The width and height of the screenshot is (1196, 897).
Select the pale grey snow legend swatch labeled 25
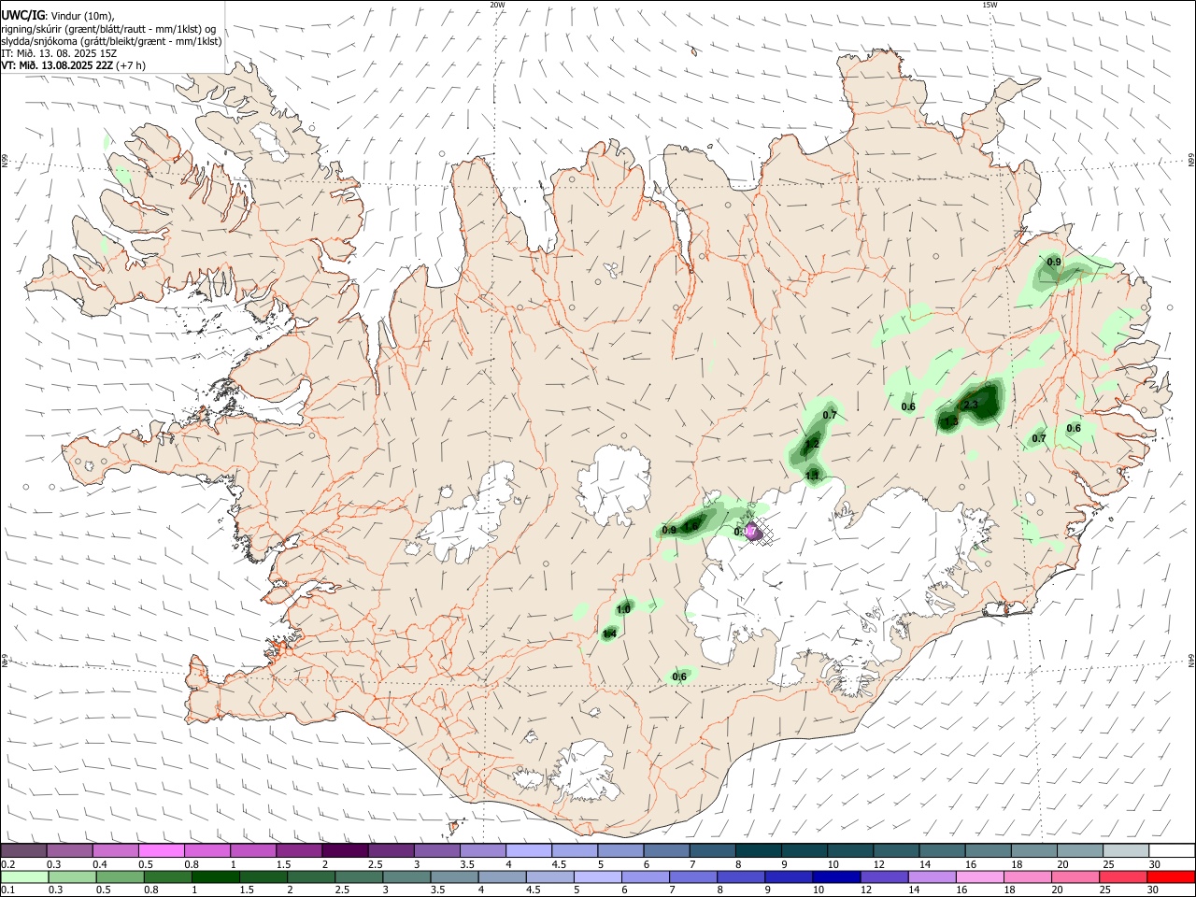point(1126,850)
